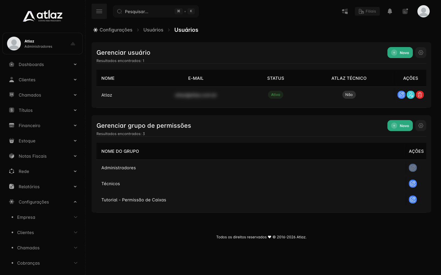The width and height of the screenshot is (441, 275).
Task: Go to Usuários middle breadcrumb link
Action: pyautogui.click(x=153, y=30)
